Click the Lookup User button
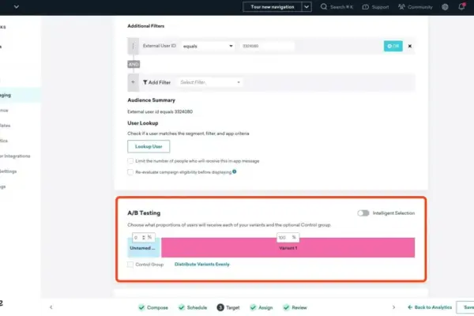Viewport: 474px width, 316px height. pyautogui.click(x=149, y=146)
